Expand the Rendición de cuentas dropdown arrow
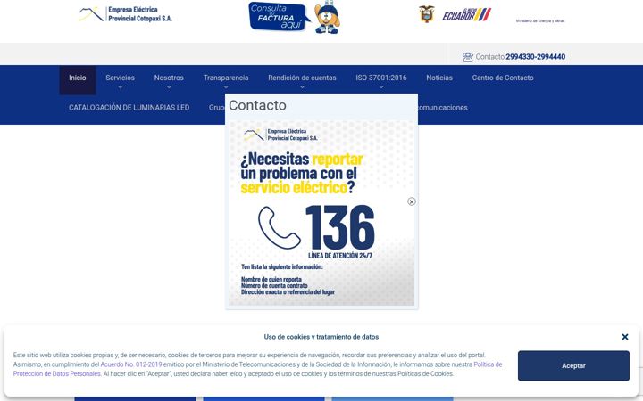 [302, 87]
